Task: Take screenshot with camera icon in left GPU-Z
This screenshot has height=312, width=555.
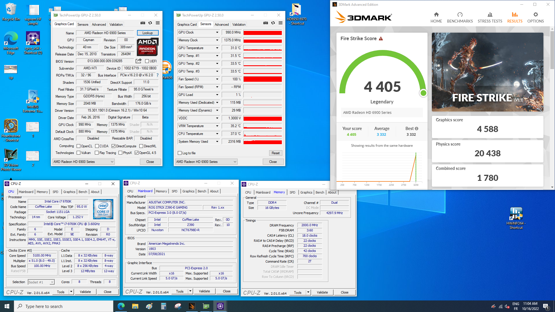Action: point(143,23)
